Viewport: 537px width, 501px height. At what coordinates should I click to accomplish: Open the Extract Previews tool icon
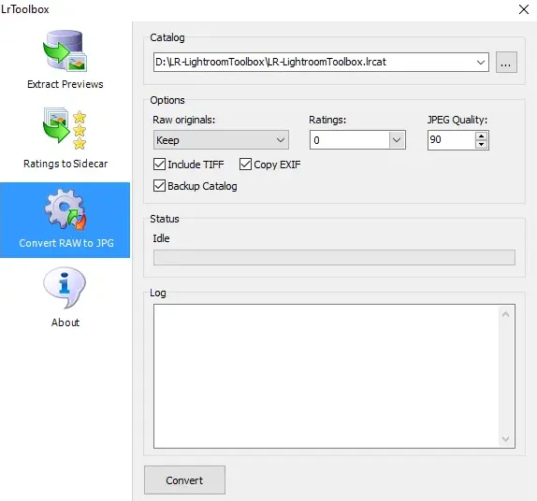[65, 51]
